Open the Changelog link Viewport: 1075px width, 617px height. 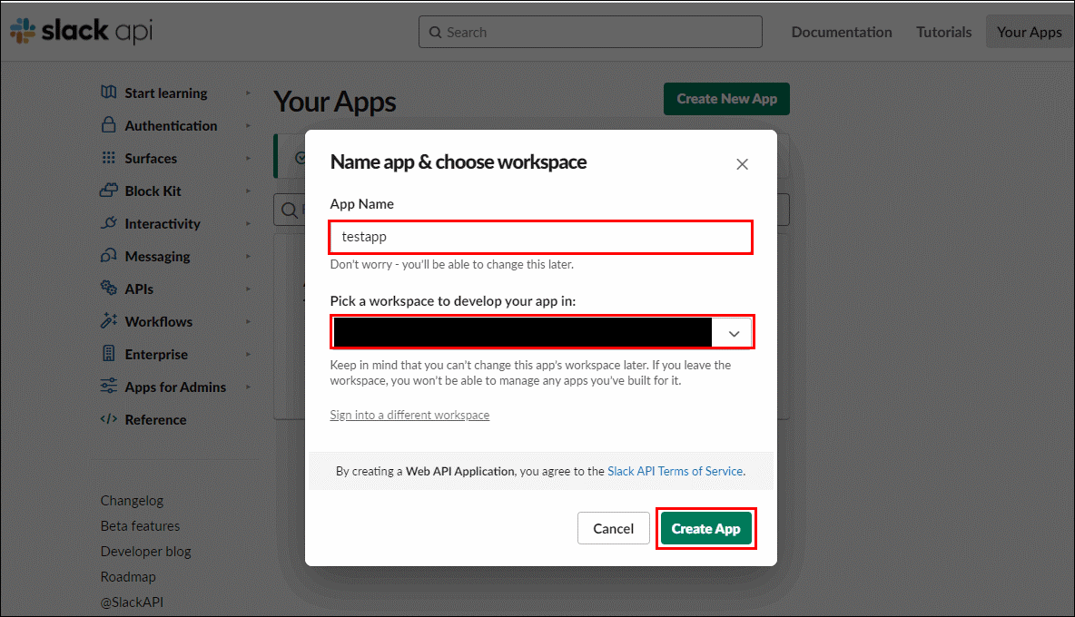(x=132, y=501)
